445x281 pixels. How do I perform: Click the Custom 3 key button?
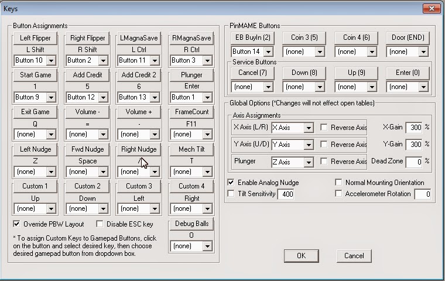tap(139, 186)
